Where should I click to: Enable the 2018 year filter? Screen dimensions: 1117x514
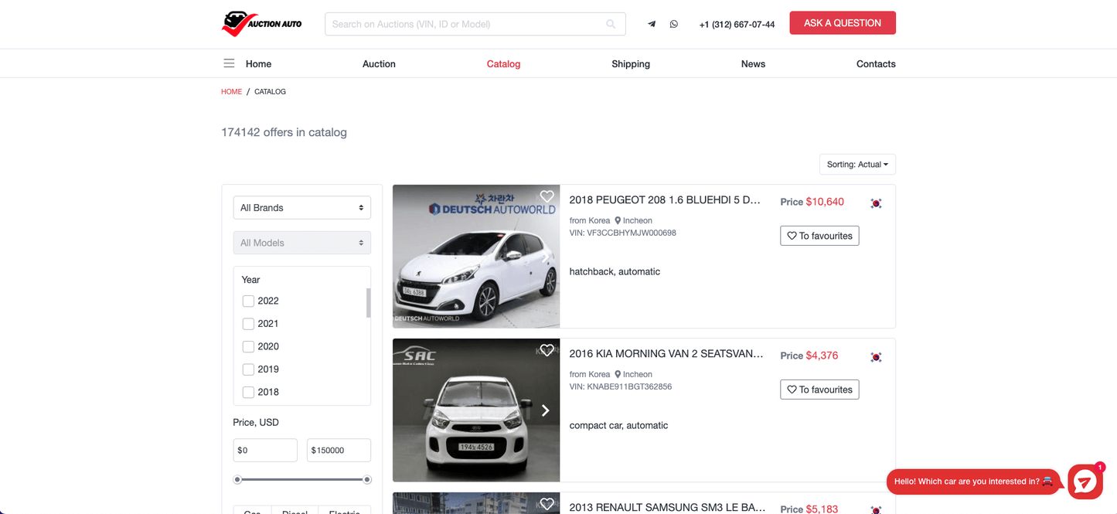pyautogui.click(x=248, y=392)
